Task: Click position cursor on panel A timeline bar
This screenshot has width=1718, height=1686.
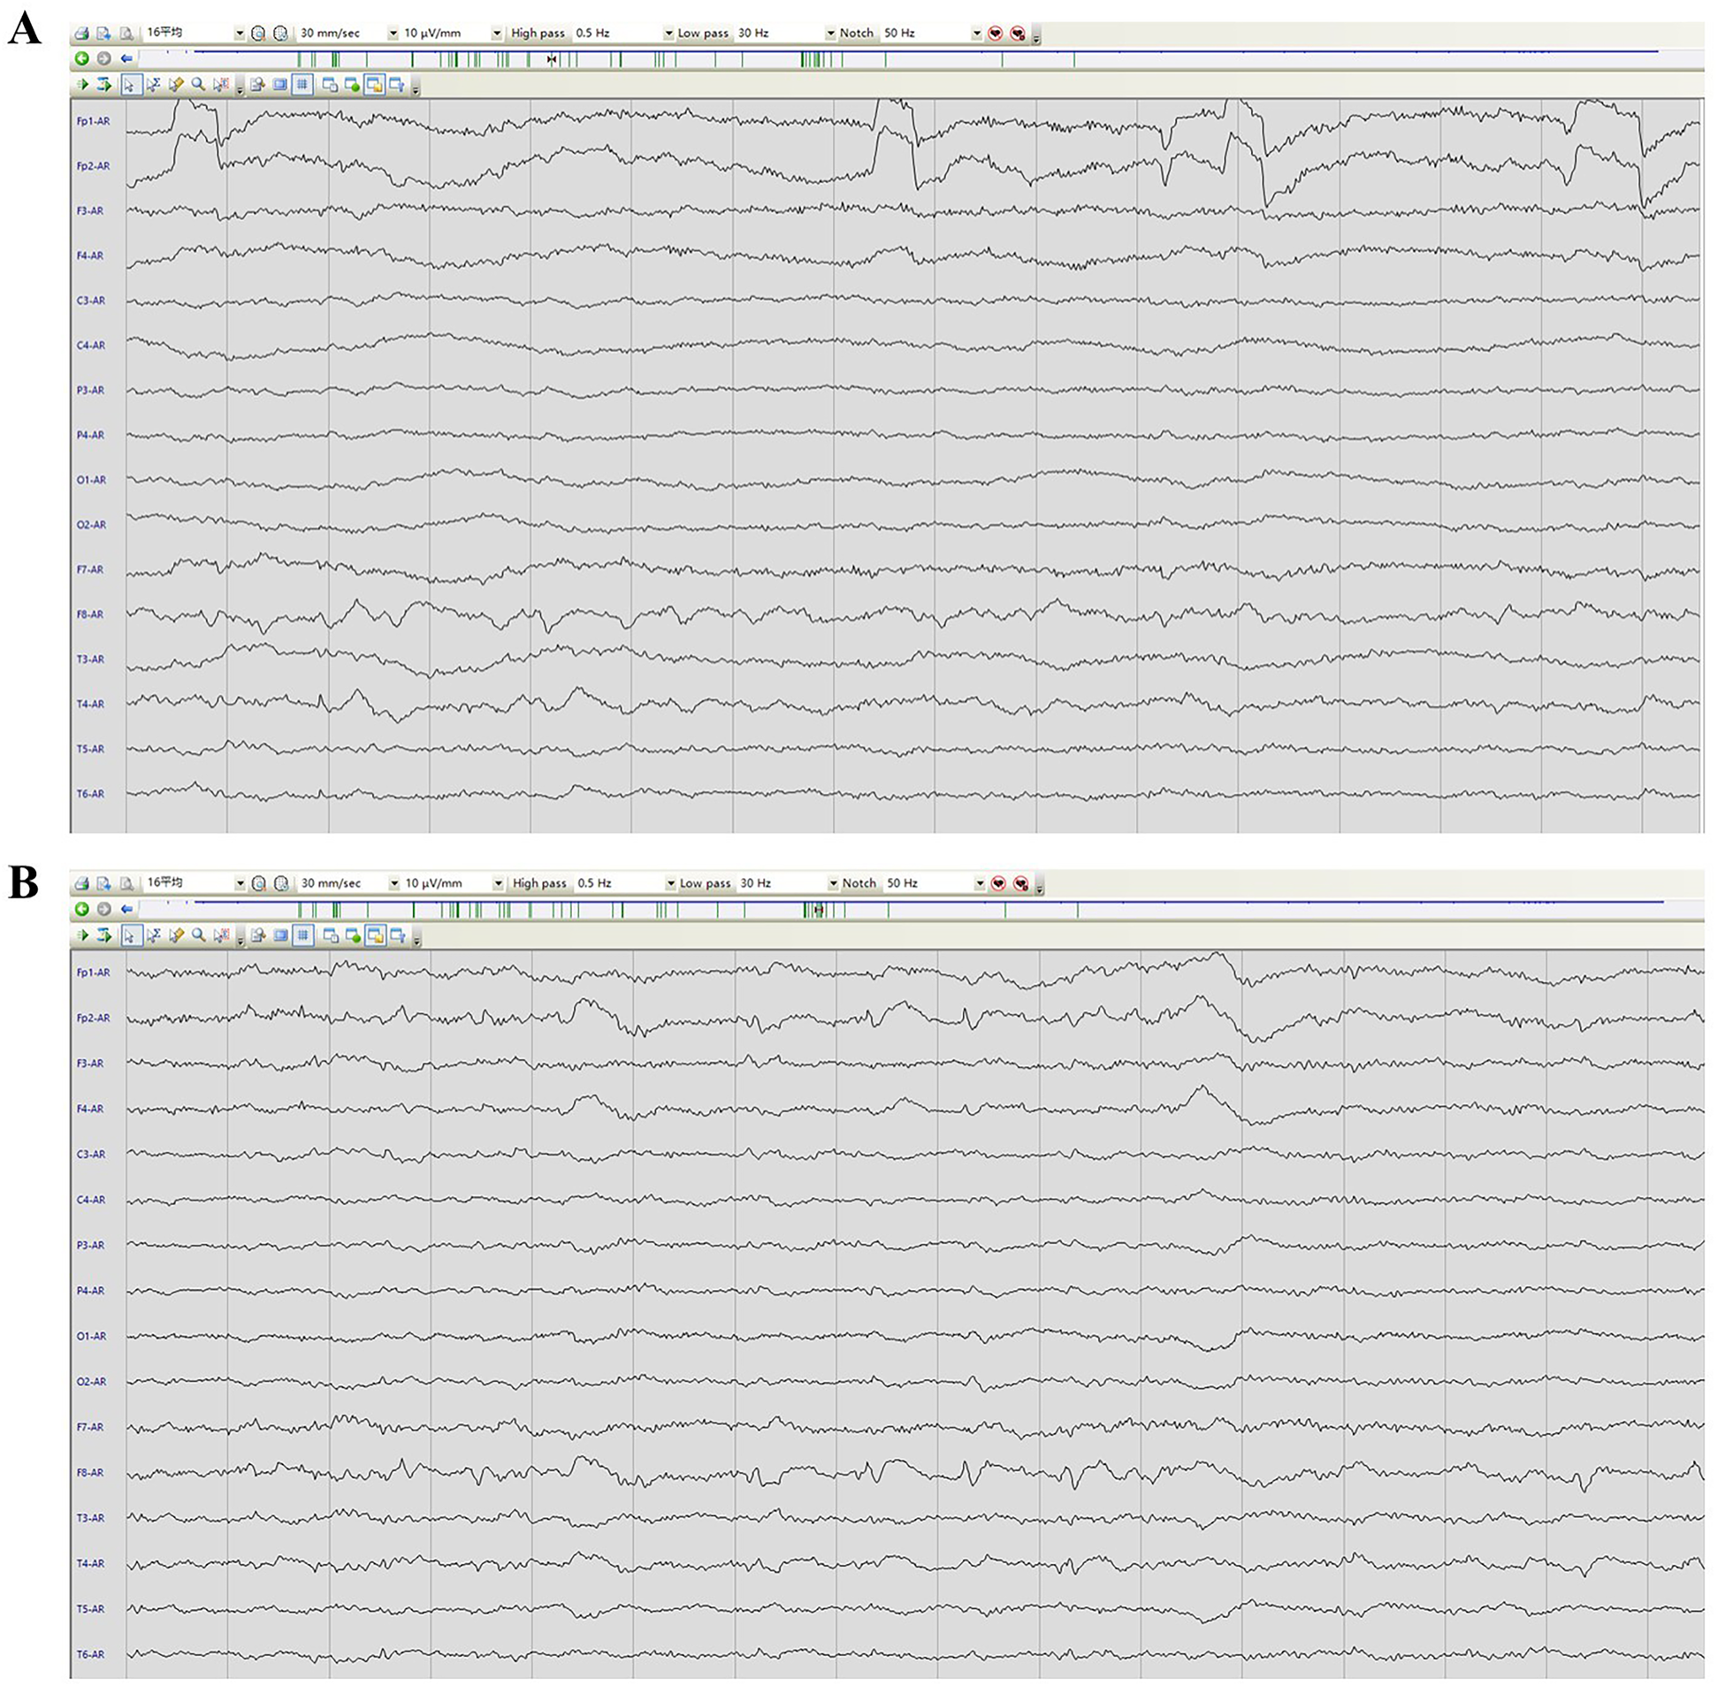Action: 552,59
